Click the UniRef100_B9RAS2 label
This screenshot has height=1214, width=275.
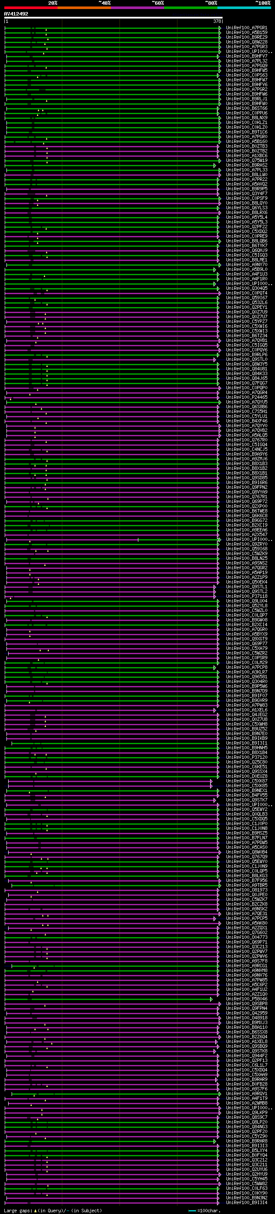pyautogui.click(x=246, y=165)
